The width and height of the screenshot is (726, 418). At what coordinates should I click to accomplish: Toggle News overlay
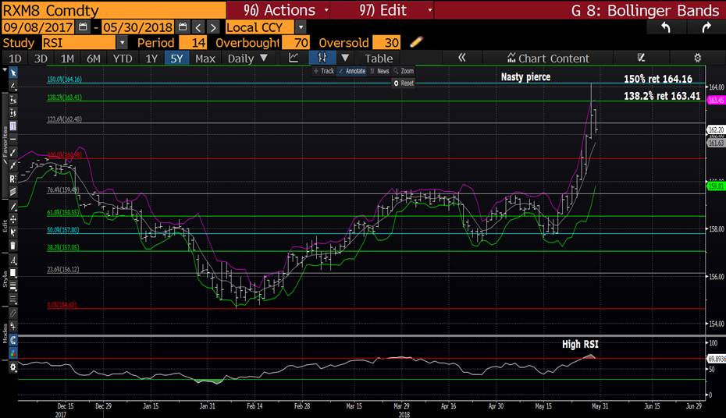pos(379,71)
